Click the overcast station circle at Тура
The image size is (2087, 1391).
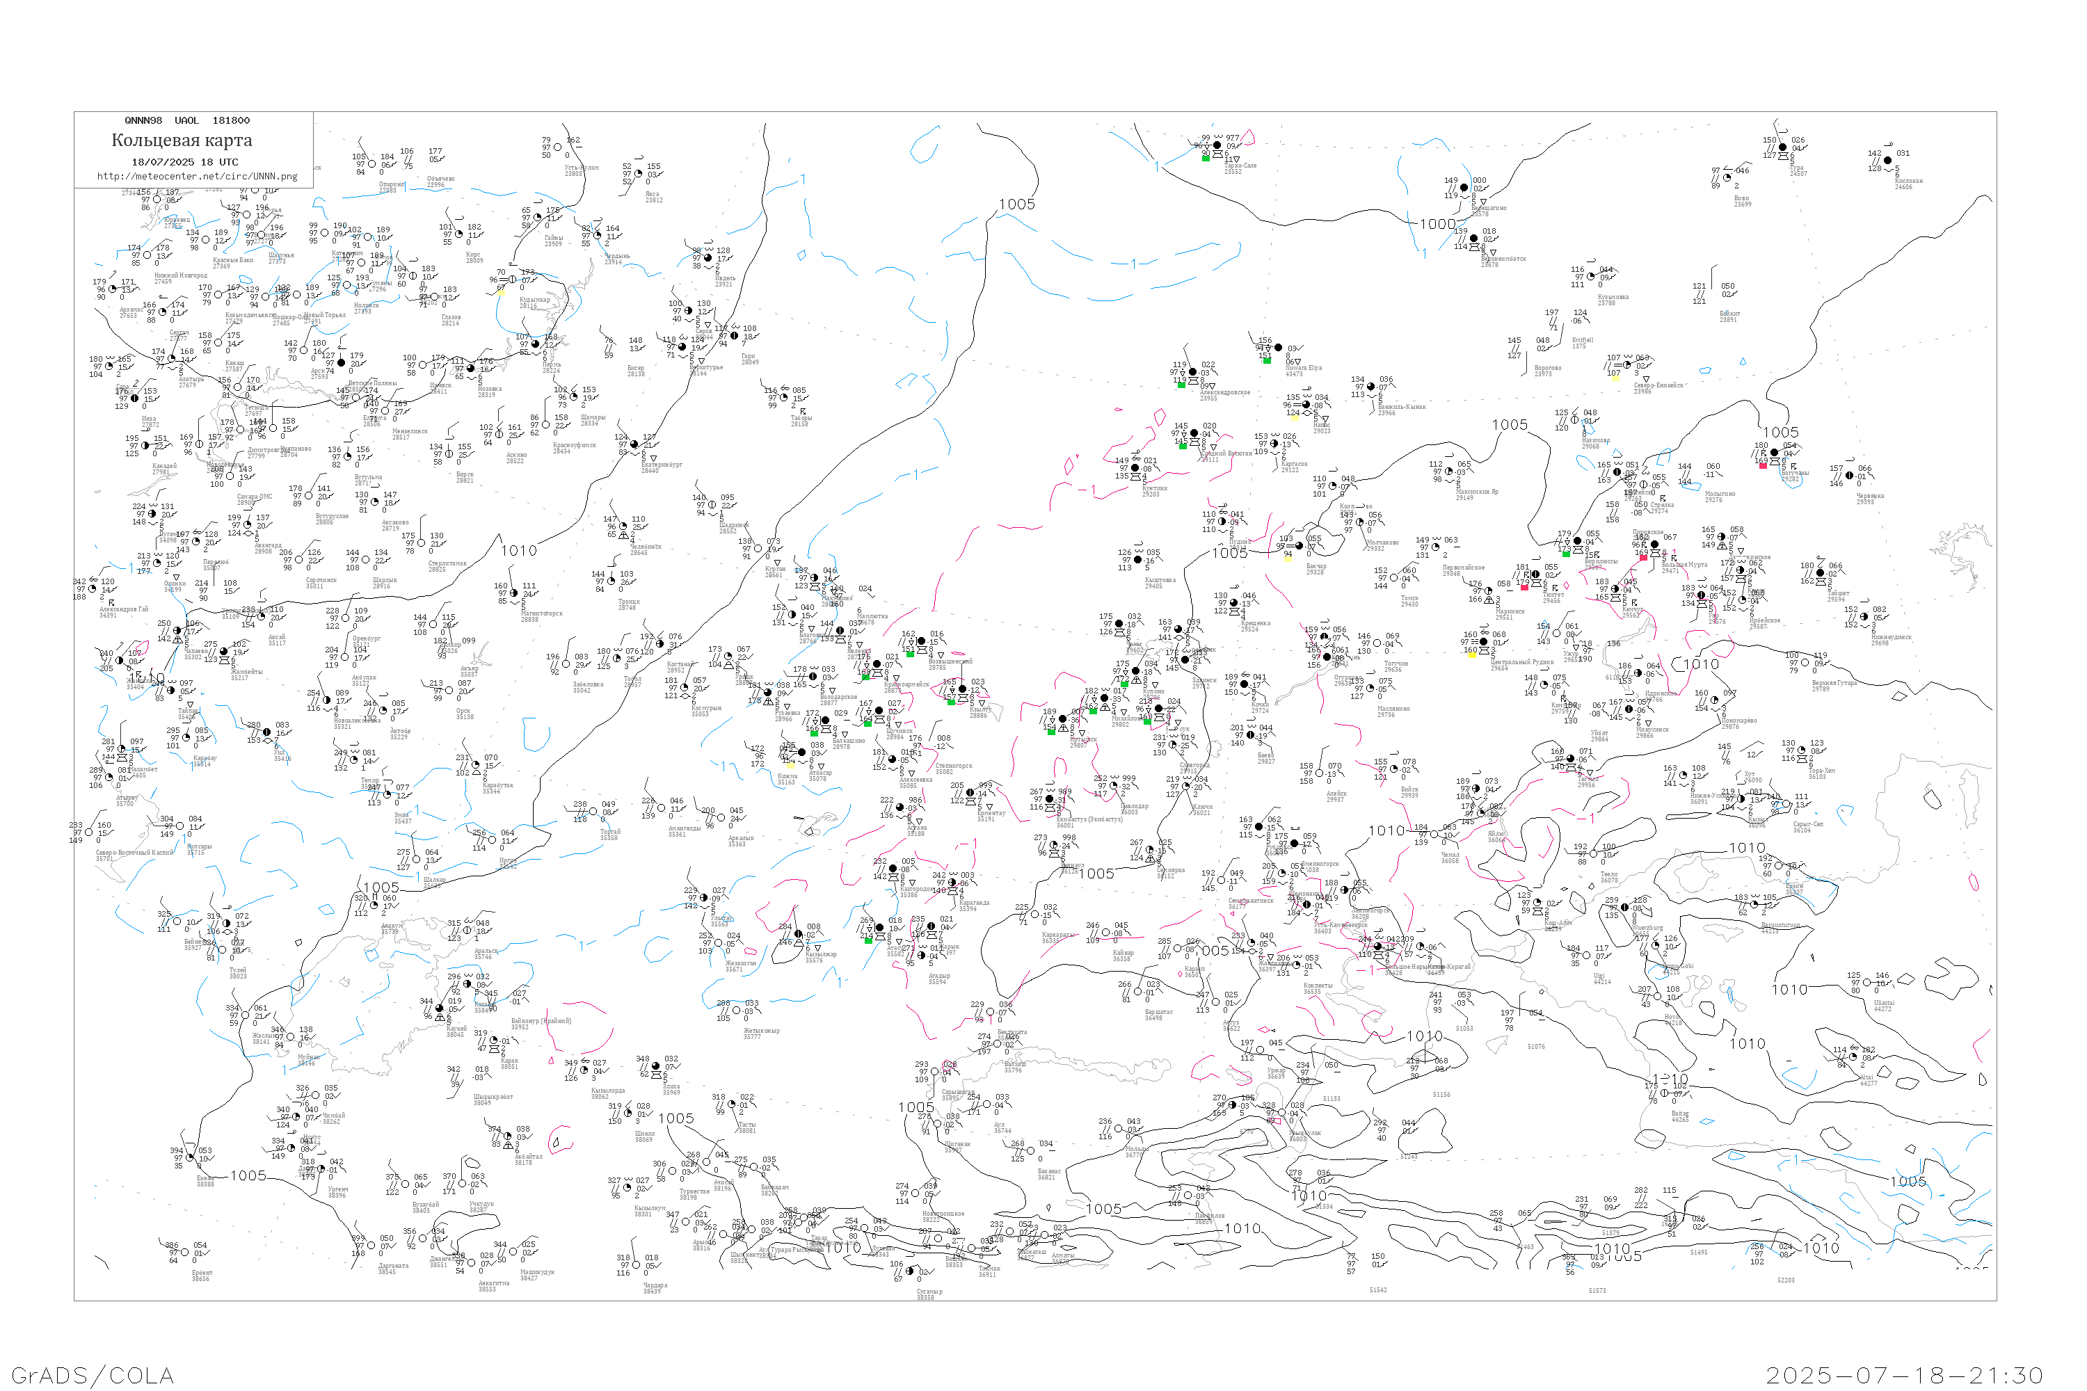pyautogui.click(x=1782, y=148)
